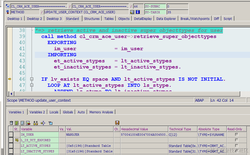This screenshot has height=155, width=250.
Task: Open the Objects tab
Action: [x=124, y=19]
